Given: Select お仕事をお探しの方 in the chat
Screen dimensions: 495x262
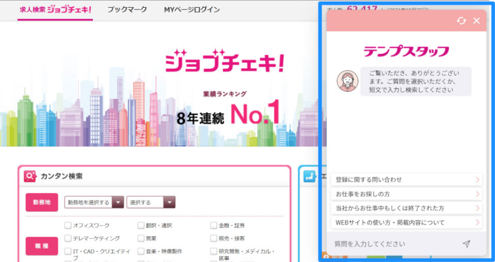Looking at the screenshot, I should tap(406, 194).
